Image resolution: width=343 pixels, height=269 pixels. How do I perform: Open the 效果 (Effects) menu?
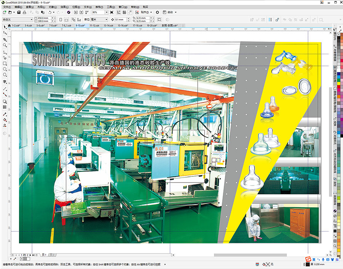click(x=64, y=7)
